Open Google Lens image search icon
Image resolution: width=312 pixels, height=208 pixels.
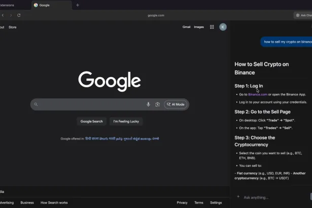pos(157,105)
